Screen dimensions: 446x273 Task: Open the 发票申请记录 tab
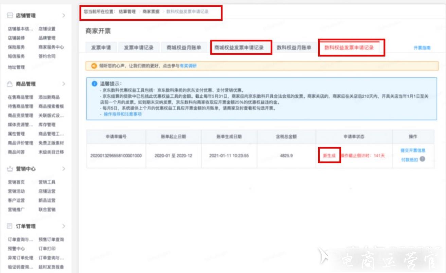tap(139, 48)
